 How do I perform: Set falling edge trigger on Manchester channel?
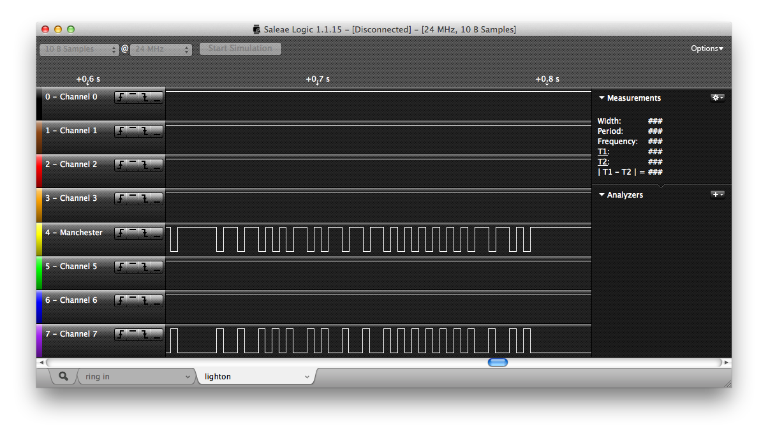tap(145, 233)
